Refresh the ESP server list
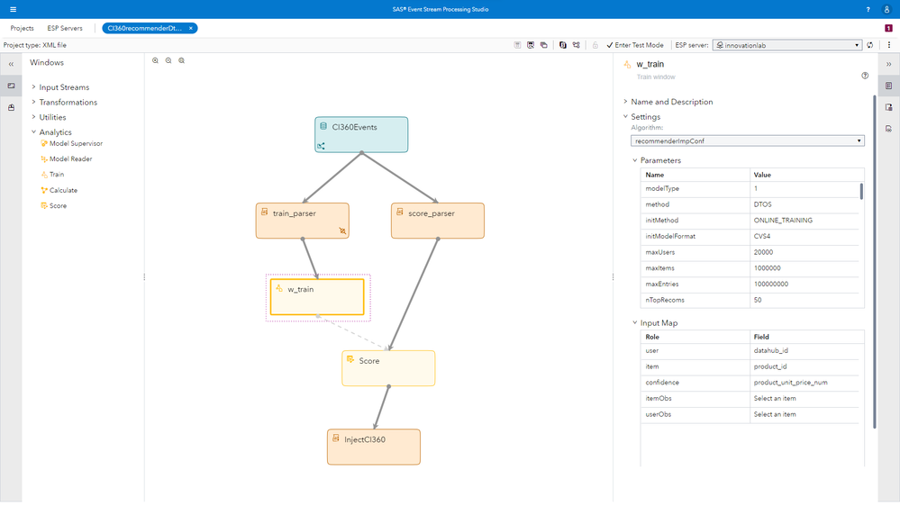Screen dimensions: 900x506 coord(870,45)
